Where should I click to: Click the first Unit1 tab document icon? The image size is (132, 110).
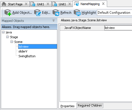[x=33, y=4]
